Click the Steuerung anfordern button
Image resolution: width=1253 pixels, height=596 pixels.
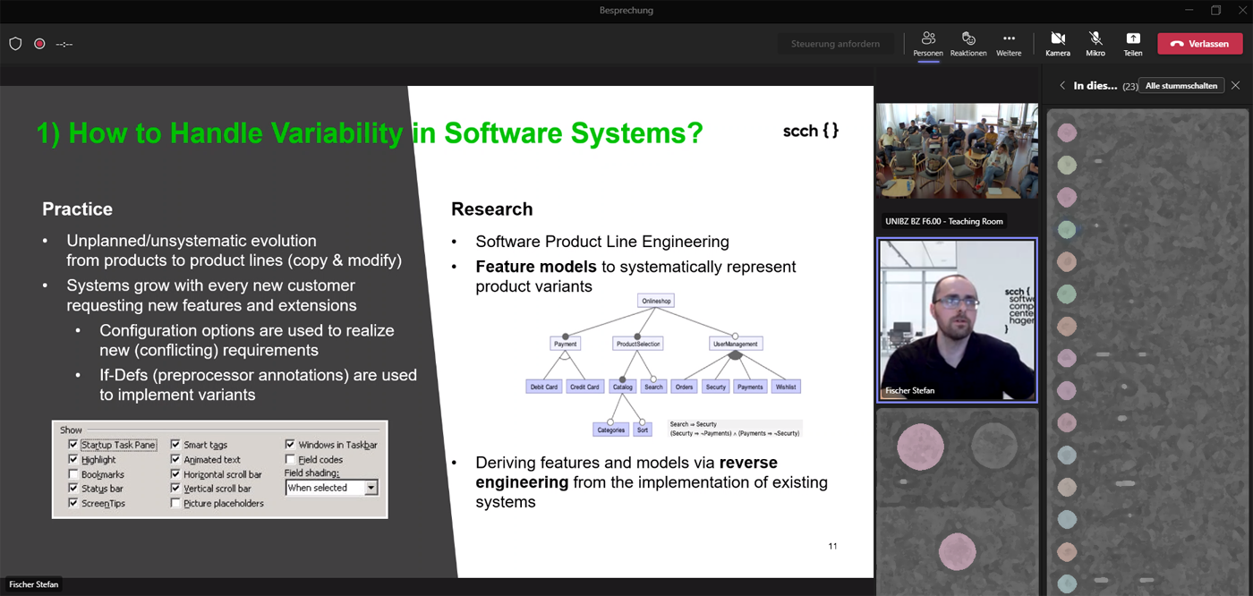click(835, 43)
